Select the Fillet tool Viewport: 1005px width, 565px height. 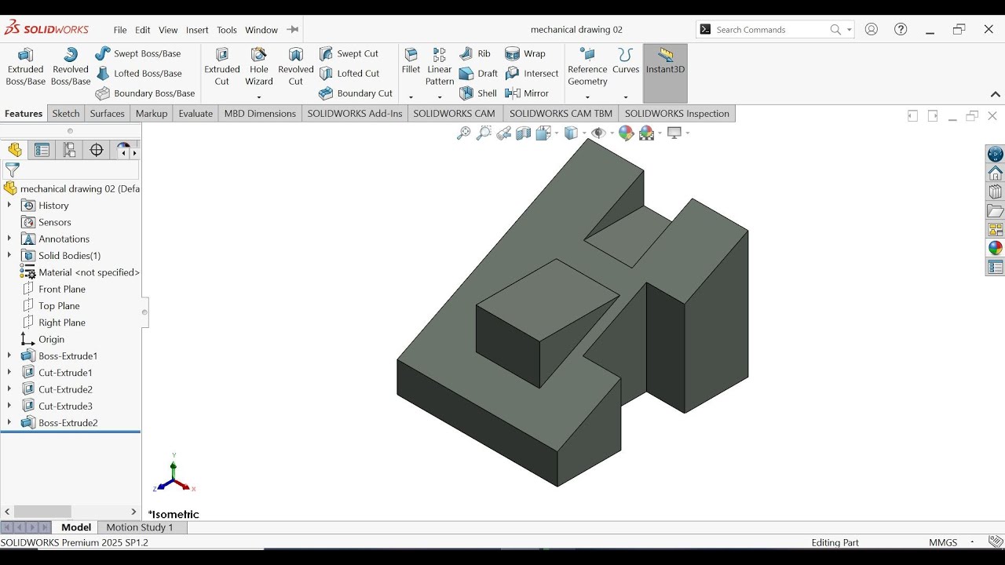tap(411, 61)
